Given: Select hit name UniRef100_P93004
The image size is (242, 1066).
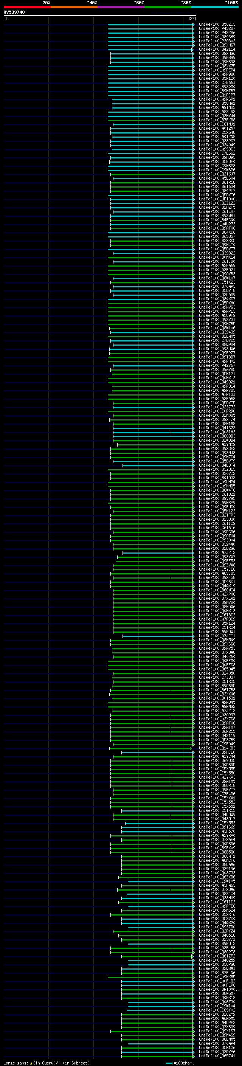Looking at the screenshot, I should 217,540.
